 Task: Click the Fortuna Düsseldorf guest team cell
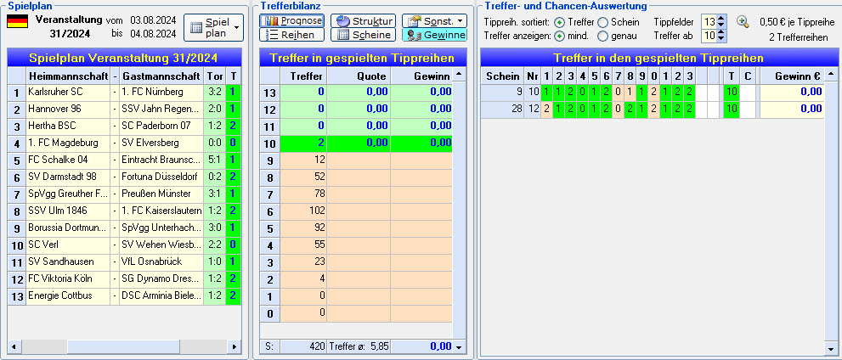(x=161, y=177)
